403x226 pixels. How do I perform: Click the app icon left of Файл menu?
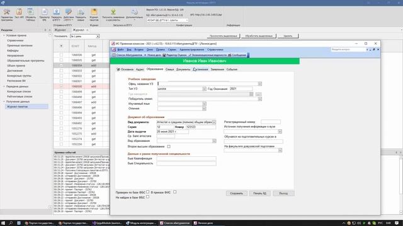pyautogui.click(x=113, y=50)
